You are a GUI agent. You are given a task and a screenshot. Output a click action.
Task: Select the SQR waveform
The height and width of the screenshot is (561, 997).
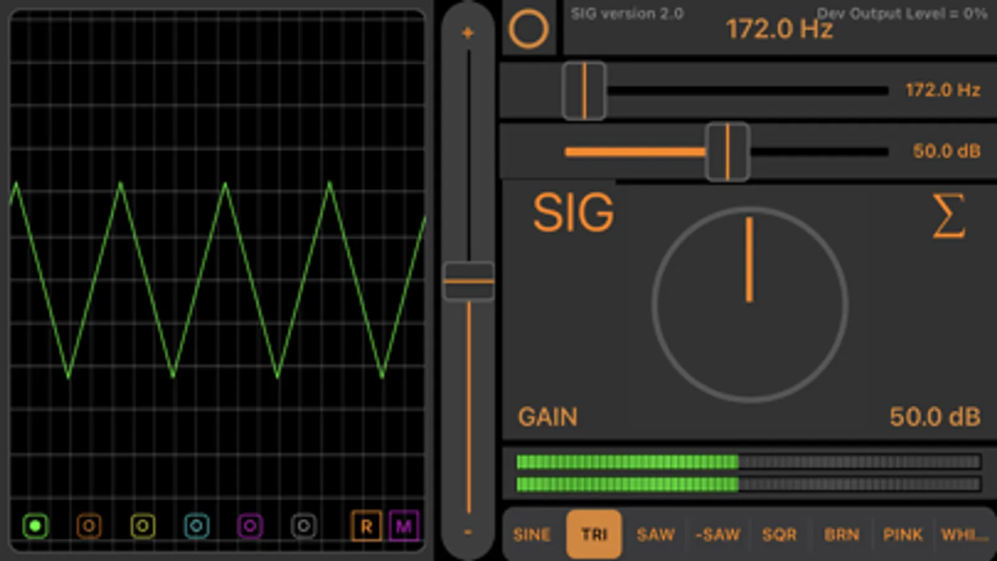tap(779, 535)
